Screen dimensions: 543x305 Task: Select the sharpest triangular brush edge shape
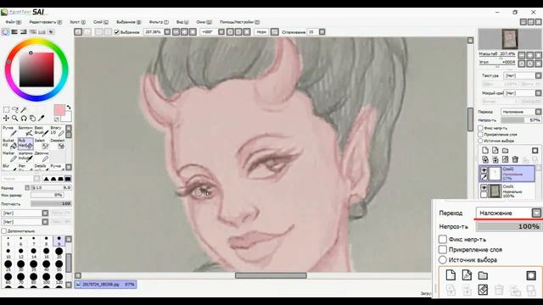tap(46, 179)
